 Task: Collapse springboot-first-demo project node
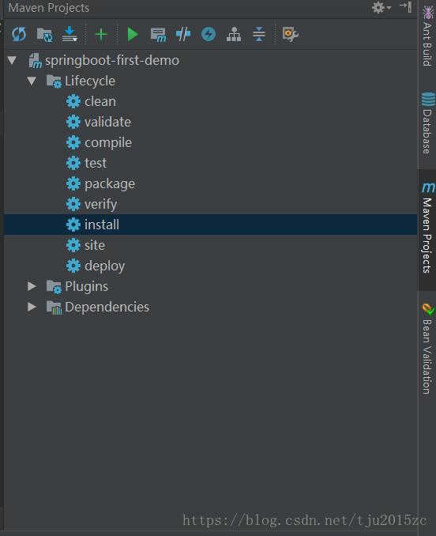[12, 61]
